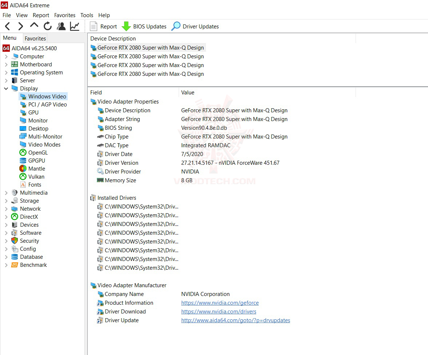Open the File menu

(x=7, y=15)
